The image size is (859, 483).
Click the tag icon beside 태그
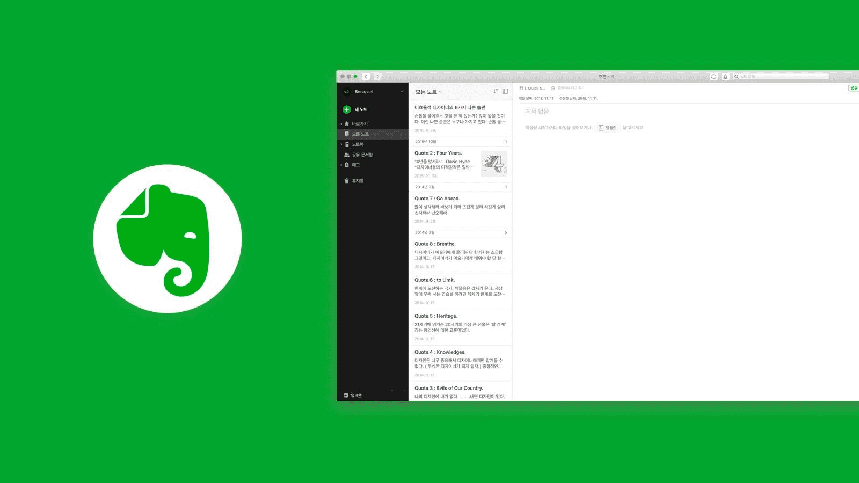(347, 165)
